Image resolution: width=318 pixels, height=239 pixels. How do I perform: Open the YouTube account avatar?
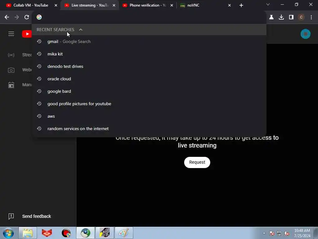306,34
